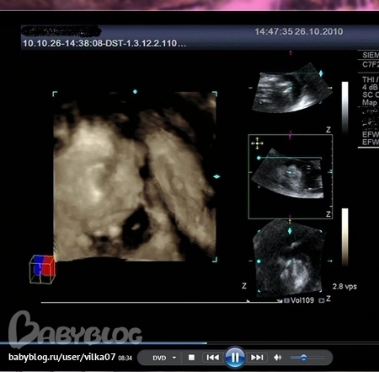379x372 pixels.
Task: Mute the player's speaker icon
Action: click(x=277, y=358)
